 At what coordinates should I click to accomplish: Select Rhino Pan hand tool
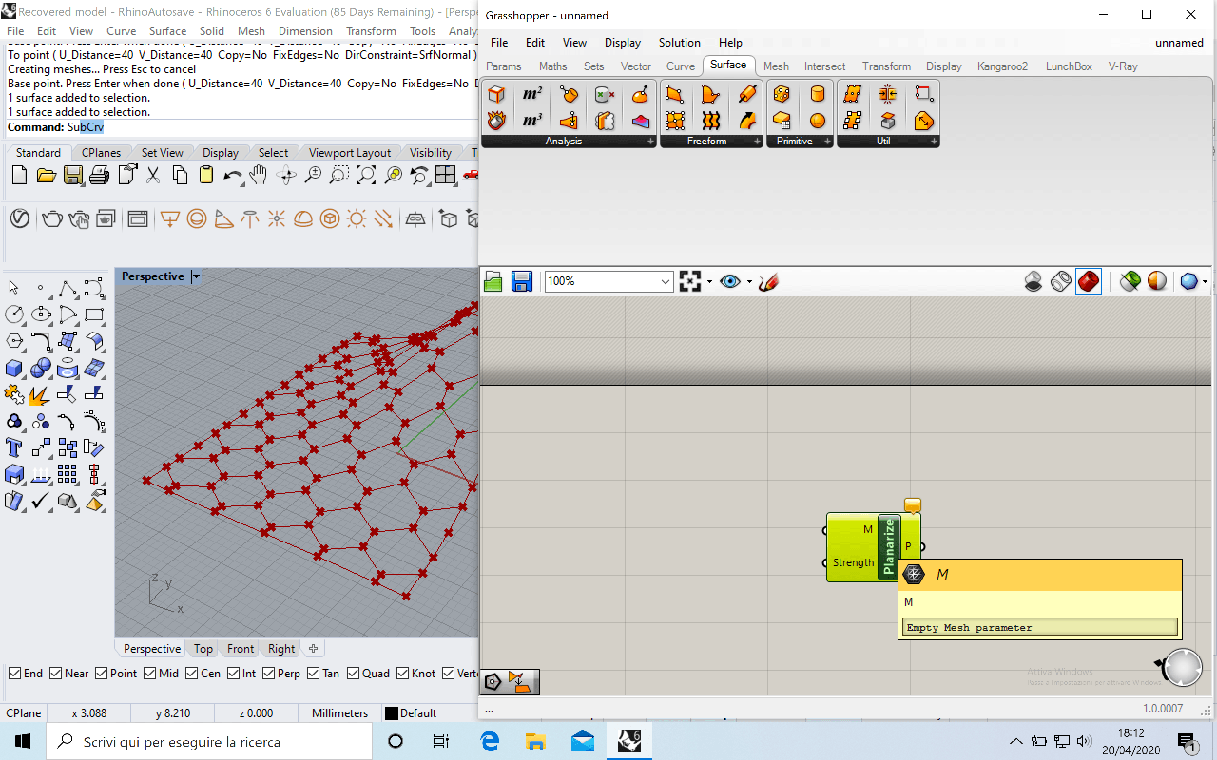tap(259, 175)
